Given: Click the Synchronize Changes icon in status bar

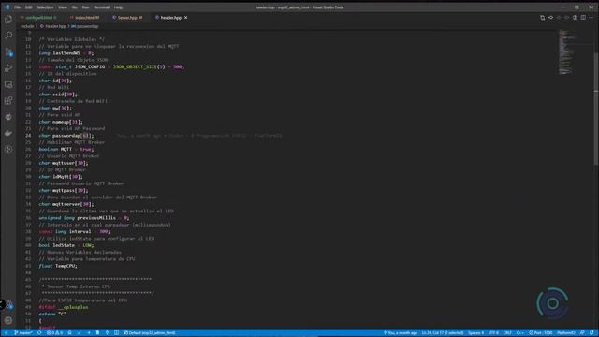Looking at the screenshot, I should click(x=39, y=333).
